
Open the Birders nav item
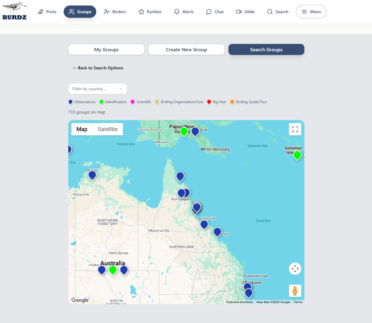115,12
